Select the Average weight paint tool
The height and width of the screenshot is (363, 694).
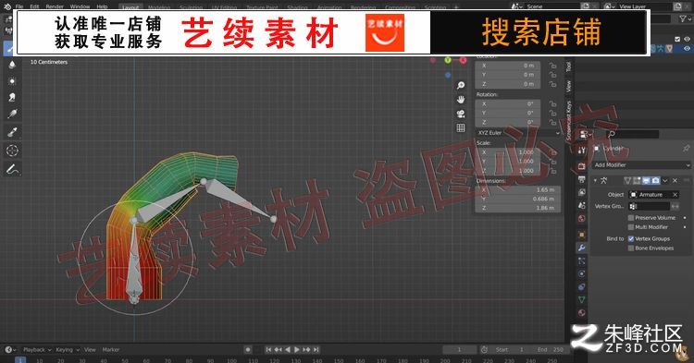12,81
